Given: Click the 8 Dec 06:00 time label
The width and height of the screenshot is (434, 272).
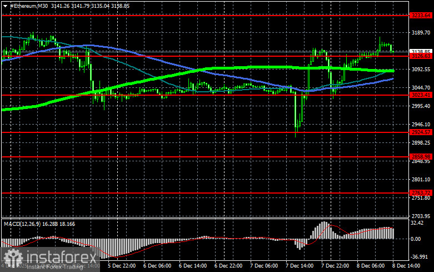Looking at the screenshot, I should pos(370,266).
